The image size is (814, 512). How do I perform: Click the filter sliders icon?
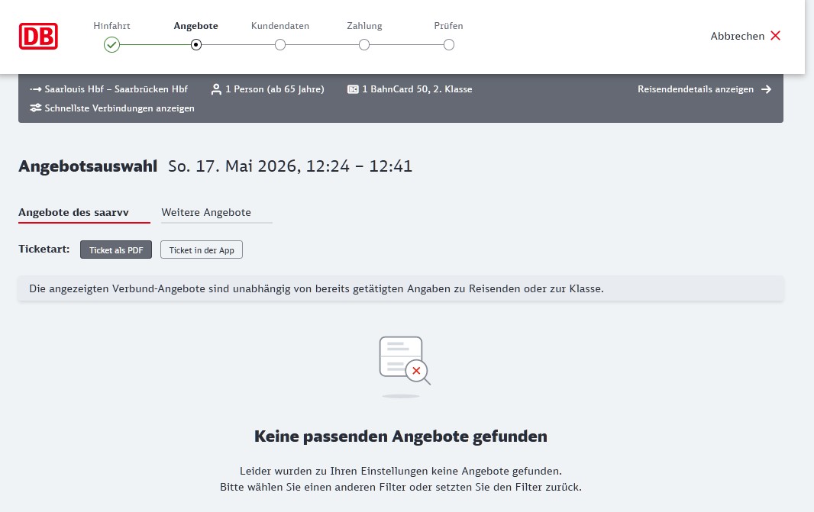36,108
